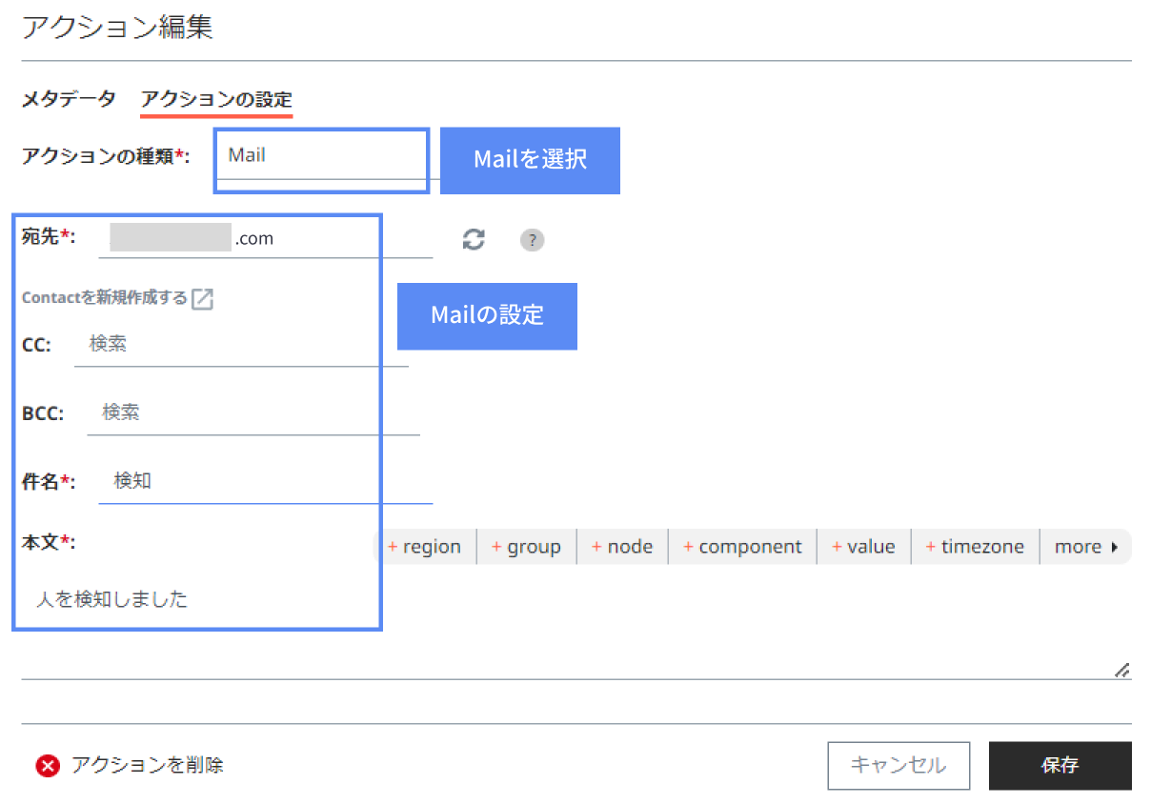This screenshot has height=804, width=1151.
Task: Switch to the アクションの設定 tab
Action: pos(217,99)
